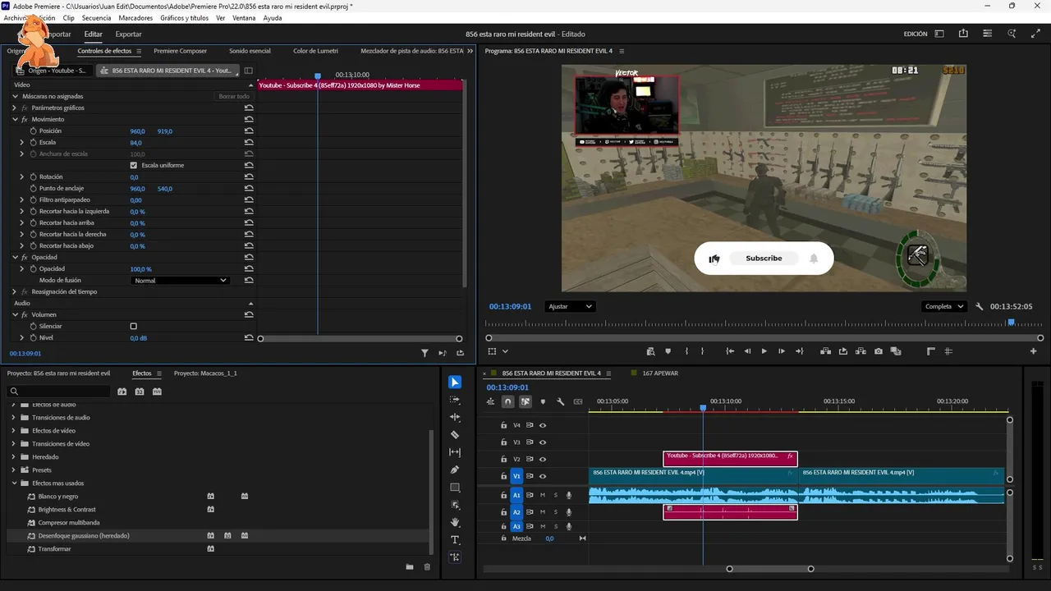Click the Play button in Program monitor
The image size is (1051, 591).
pyautogui.click(x=764, y=351)
